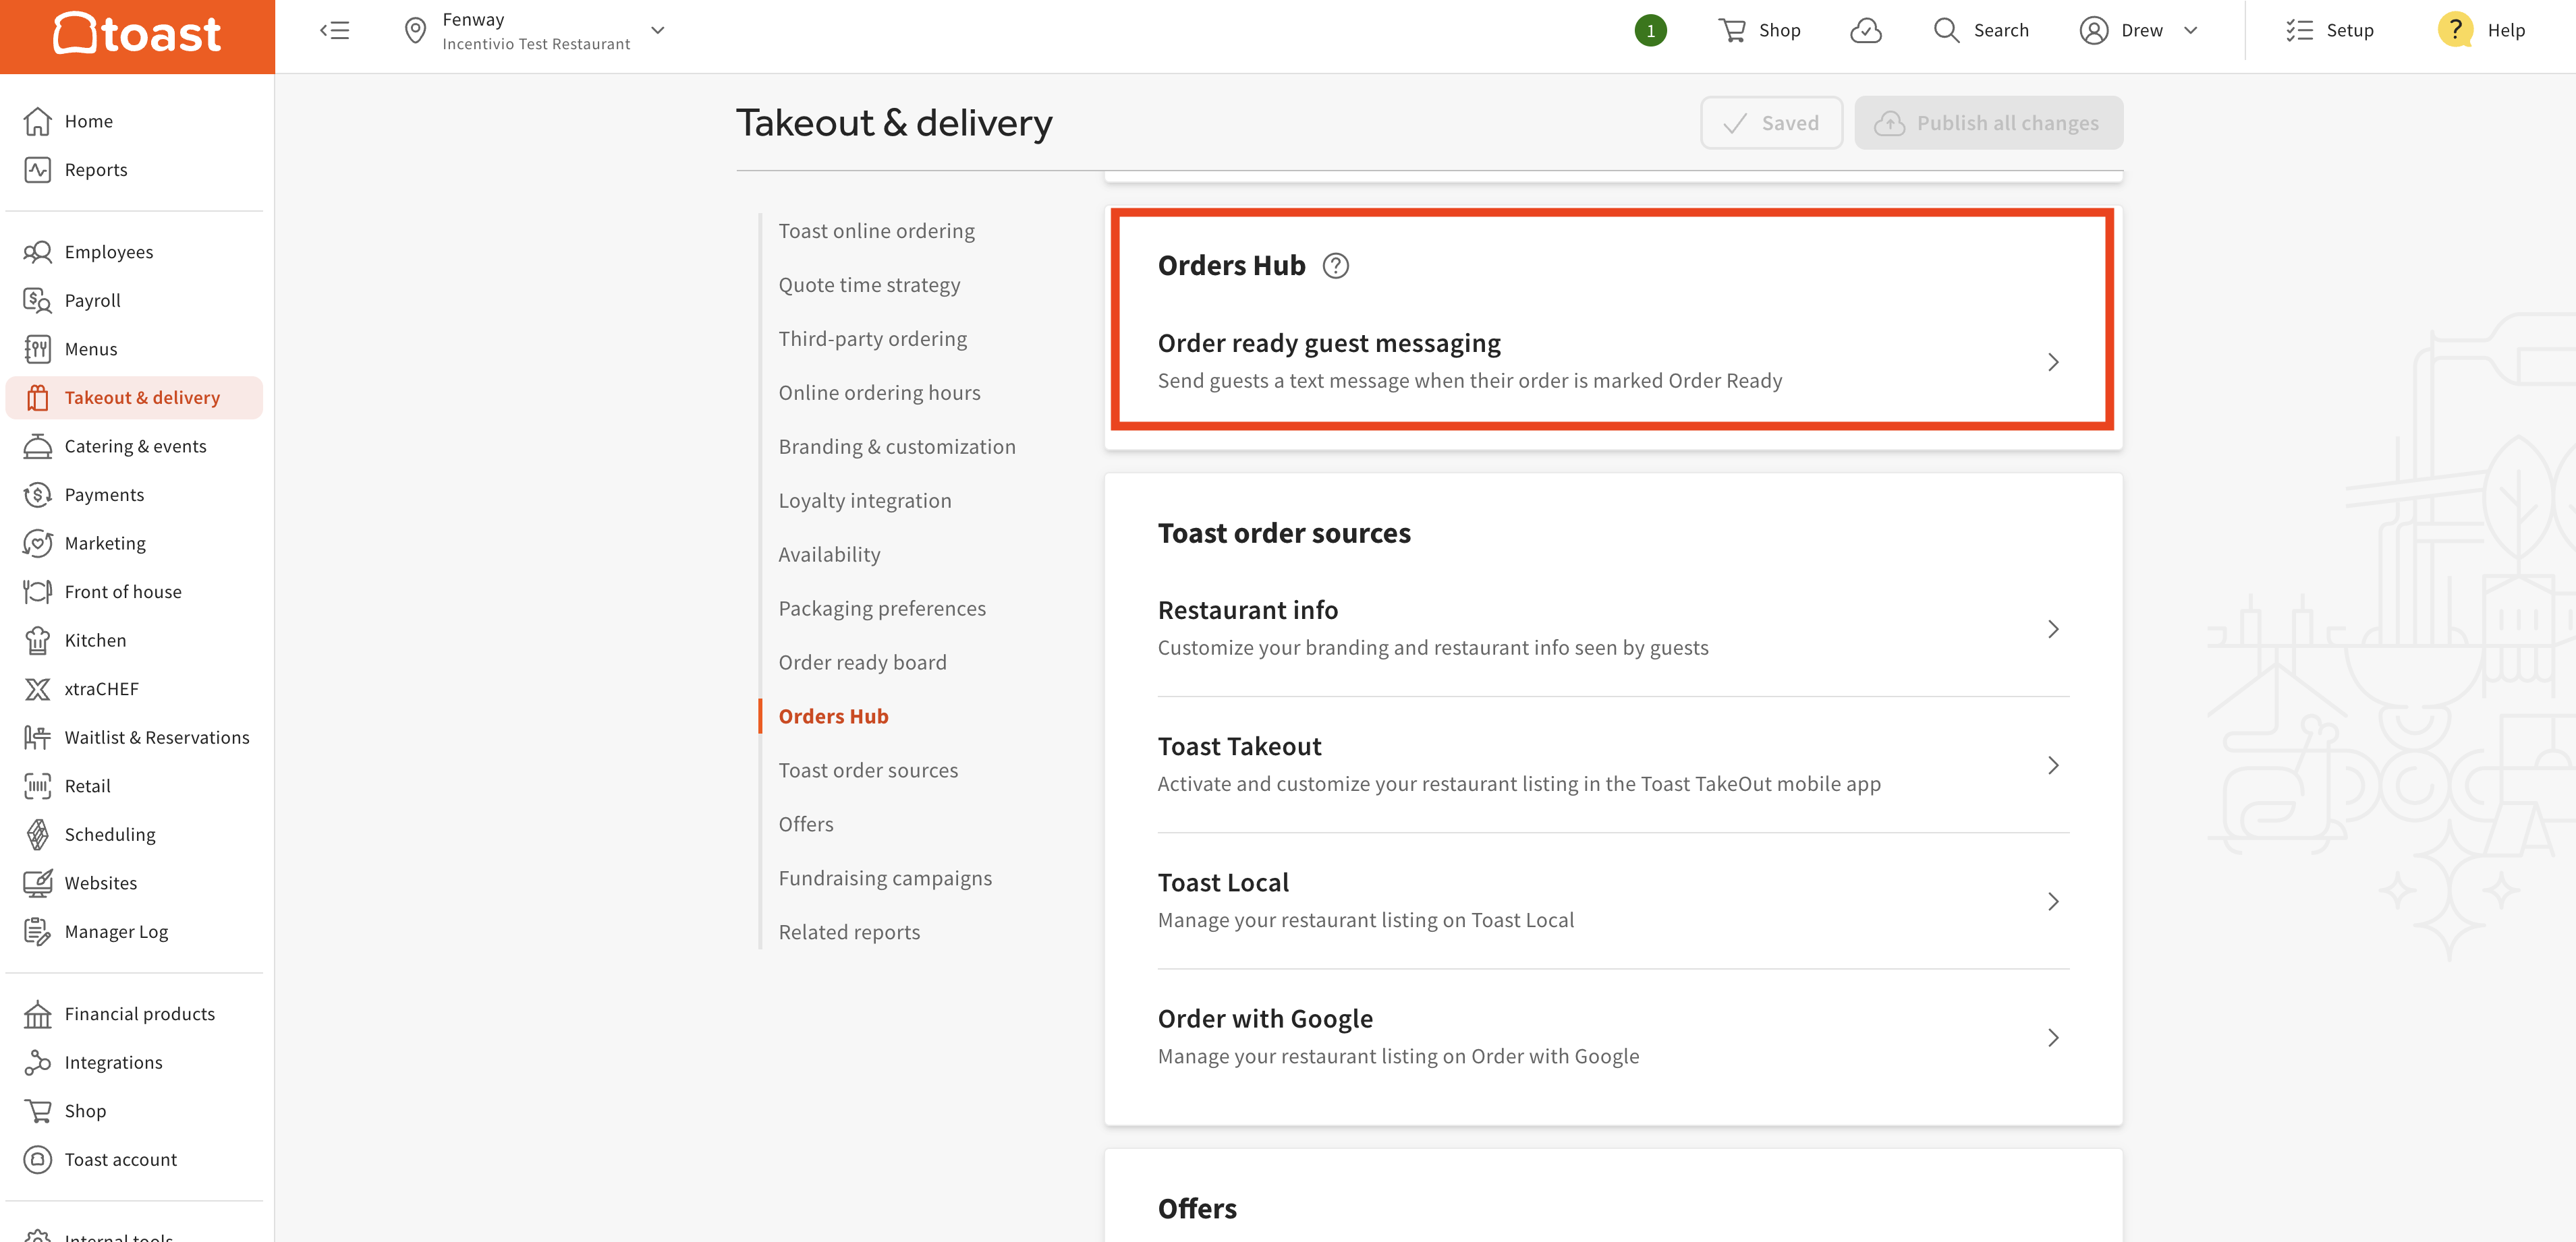
Task: Go to Front of house
Action: coord(134,591)
